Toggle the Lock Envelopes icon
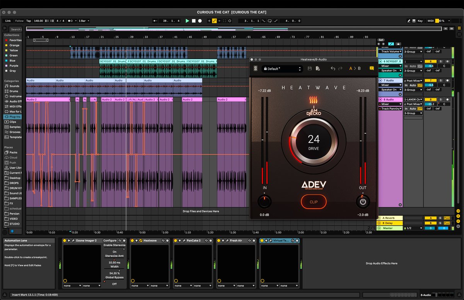Screen dimensions: 464x300 pos(398,44)
